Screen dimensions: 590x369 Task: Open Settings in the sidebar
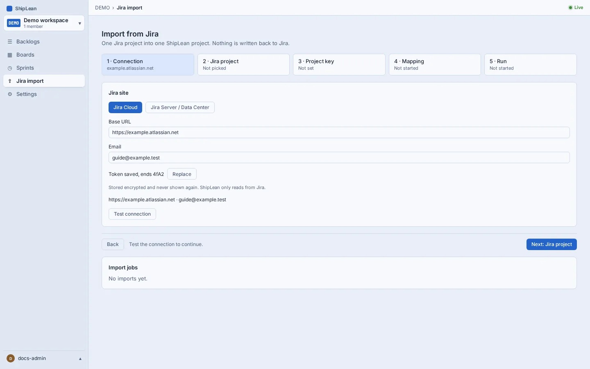(44, 94)
